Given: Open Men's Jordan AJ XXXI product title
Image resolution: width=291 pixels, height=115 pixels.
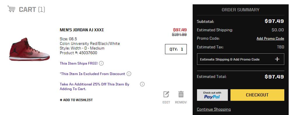Looking at the screenshot, I should tap(82, 30).
